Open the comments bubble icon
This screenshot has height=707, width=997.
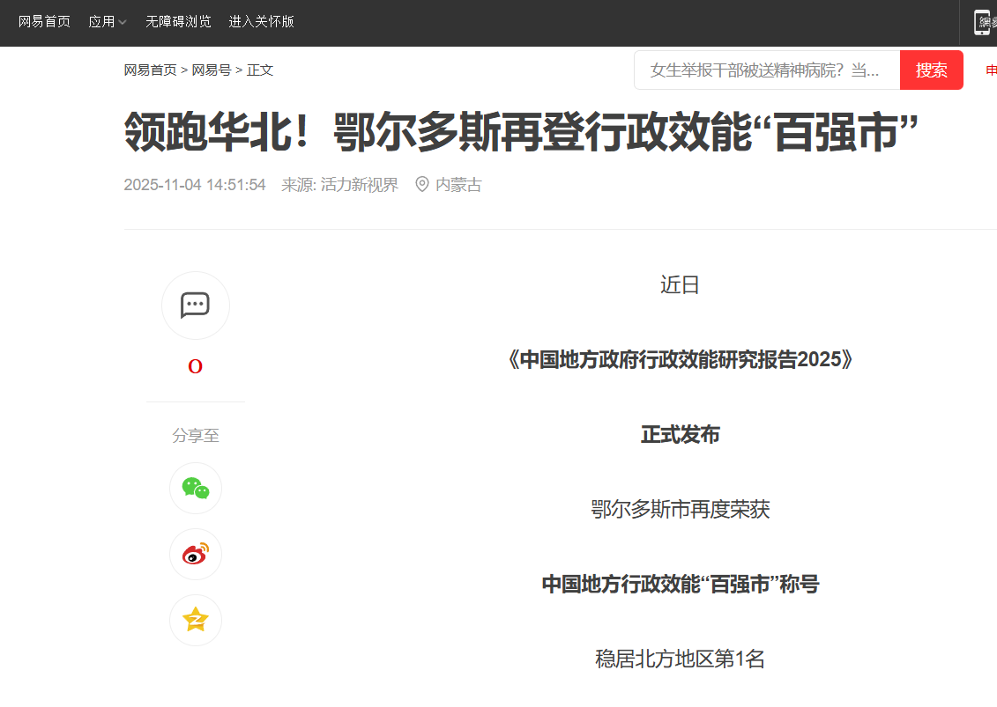195,306
